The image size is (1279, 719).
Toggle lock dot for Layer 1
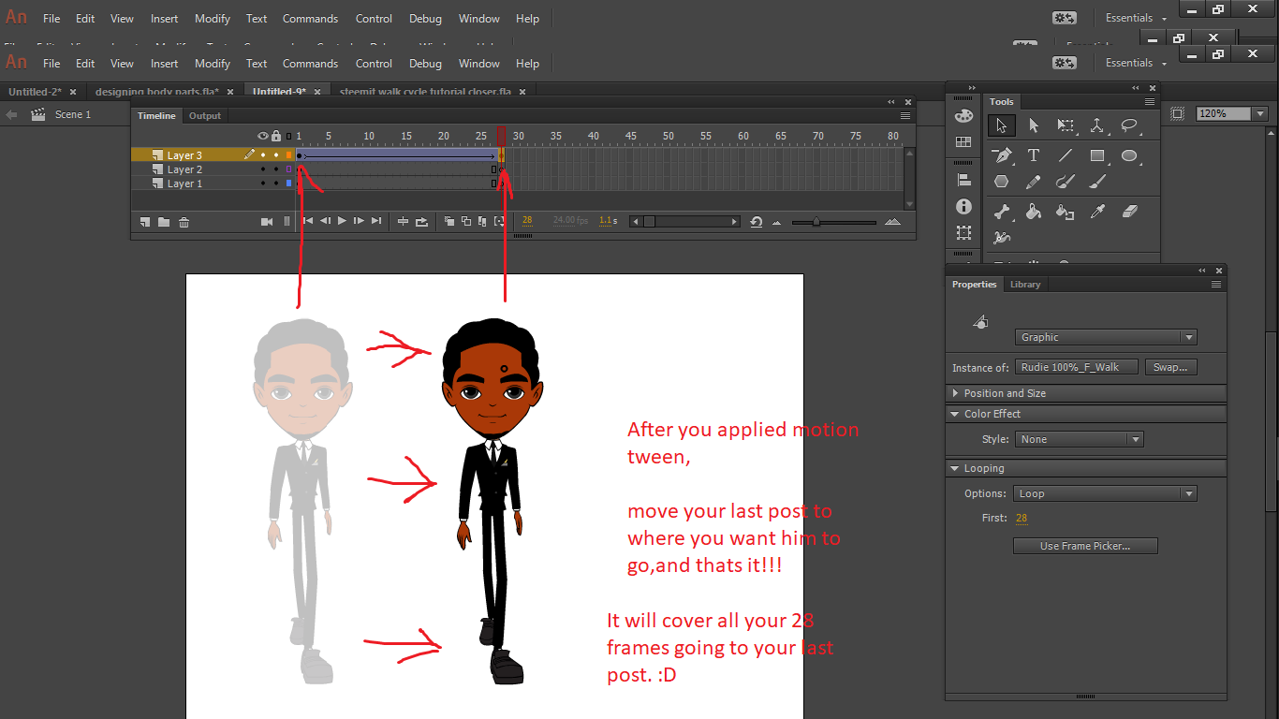click(276, 183)
